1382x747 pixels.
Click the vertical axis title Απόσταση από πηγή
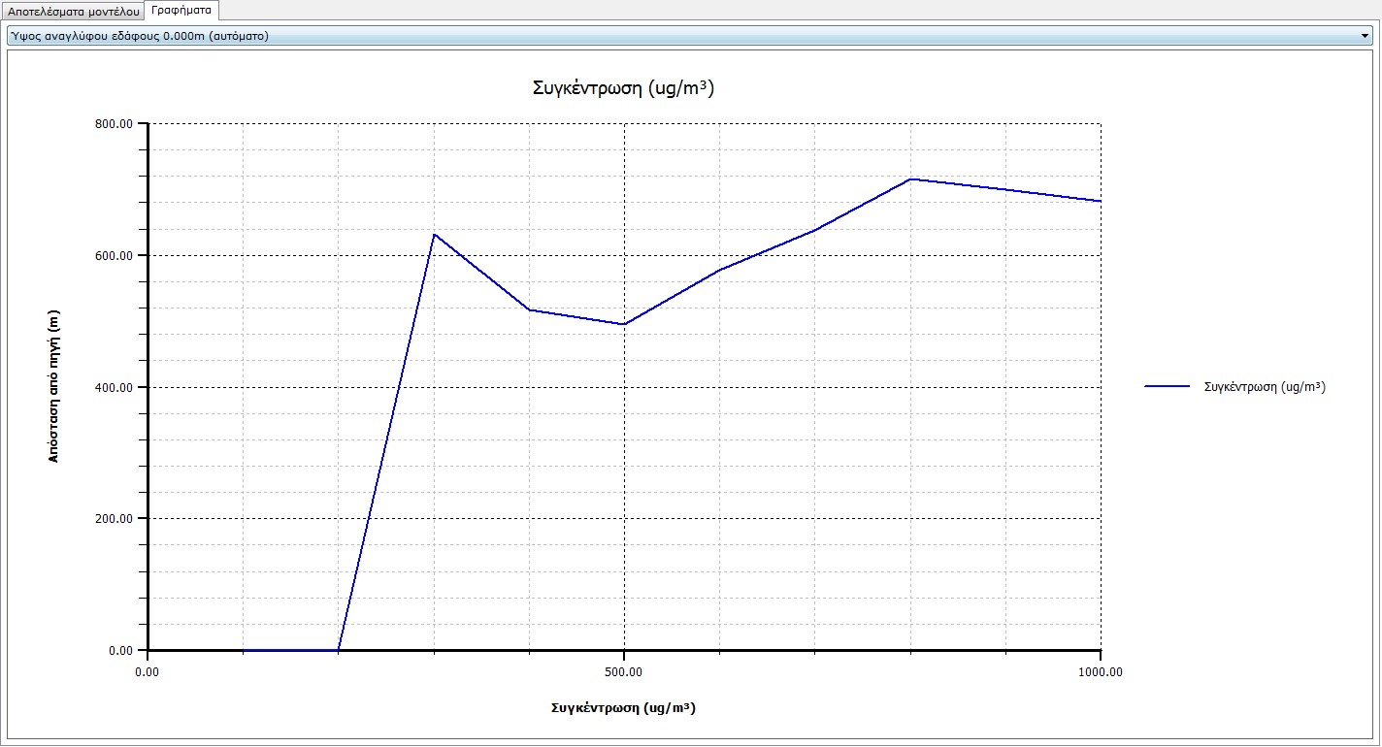(x=54, y=386)
